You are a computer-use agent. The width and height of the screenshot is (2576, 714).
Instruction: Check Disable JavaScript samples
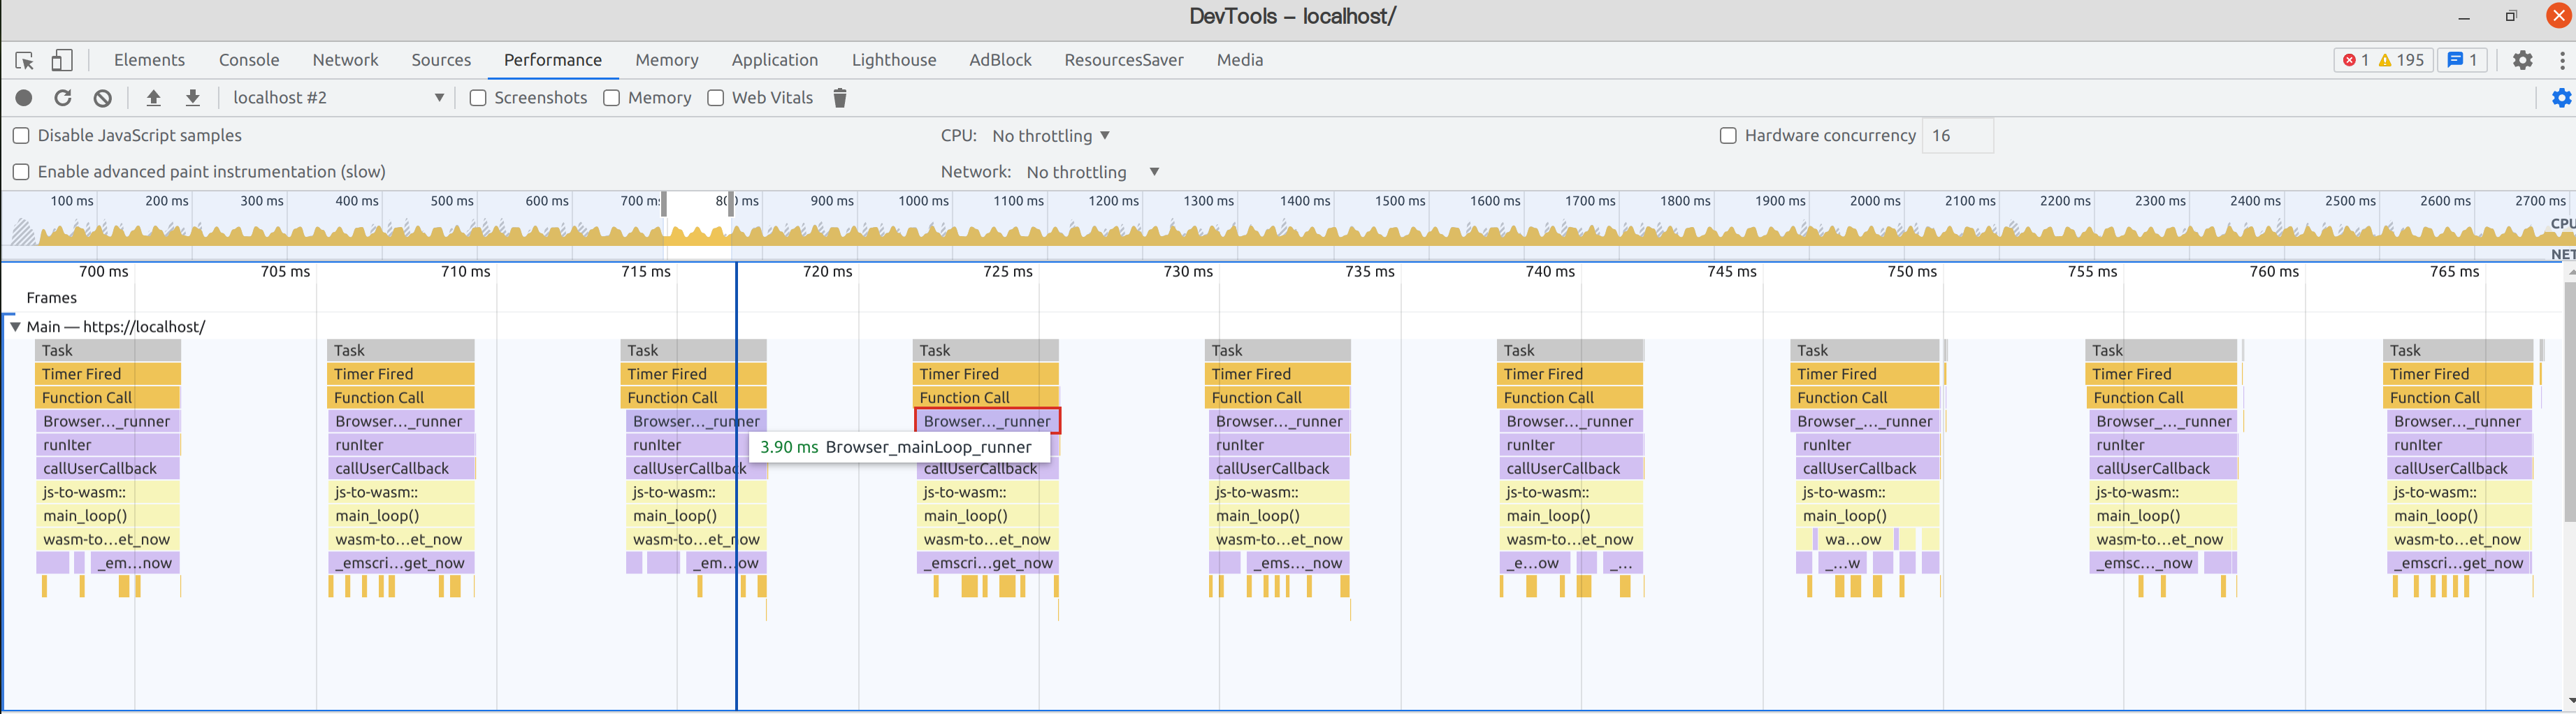point(20,135)
